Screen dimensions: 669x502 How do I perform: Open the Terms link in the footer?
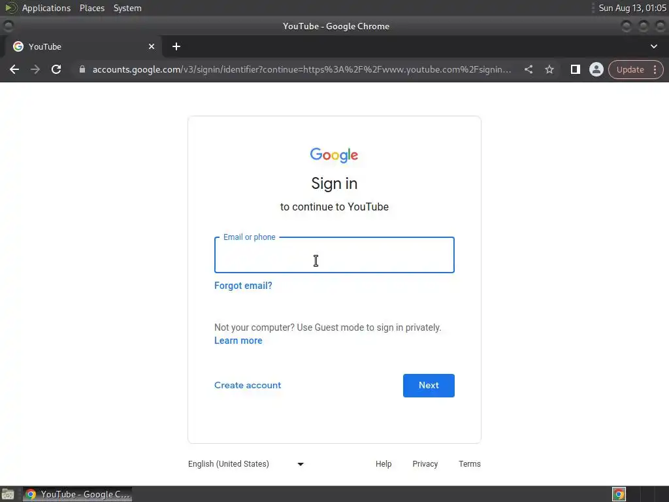469,464
